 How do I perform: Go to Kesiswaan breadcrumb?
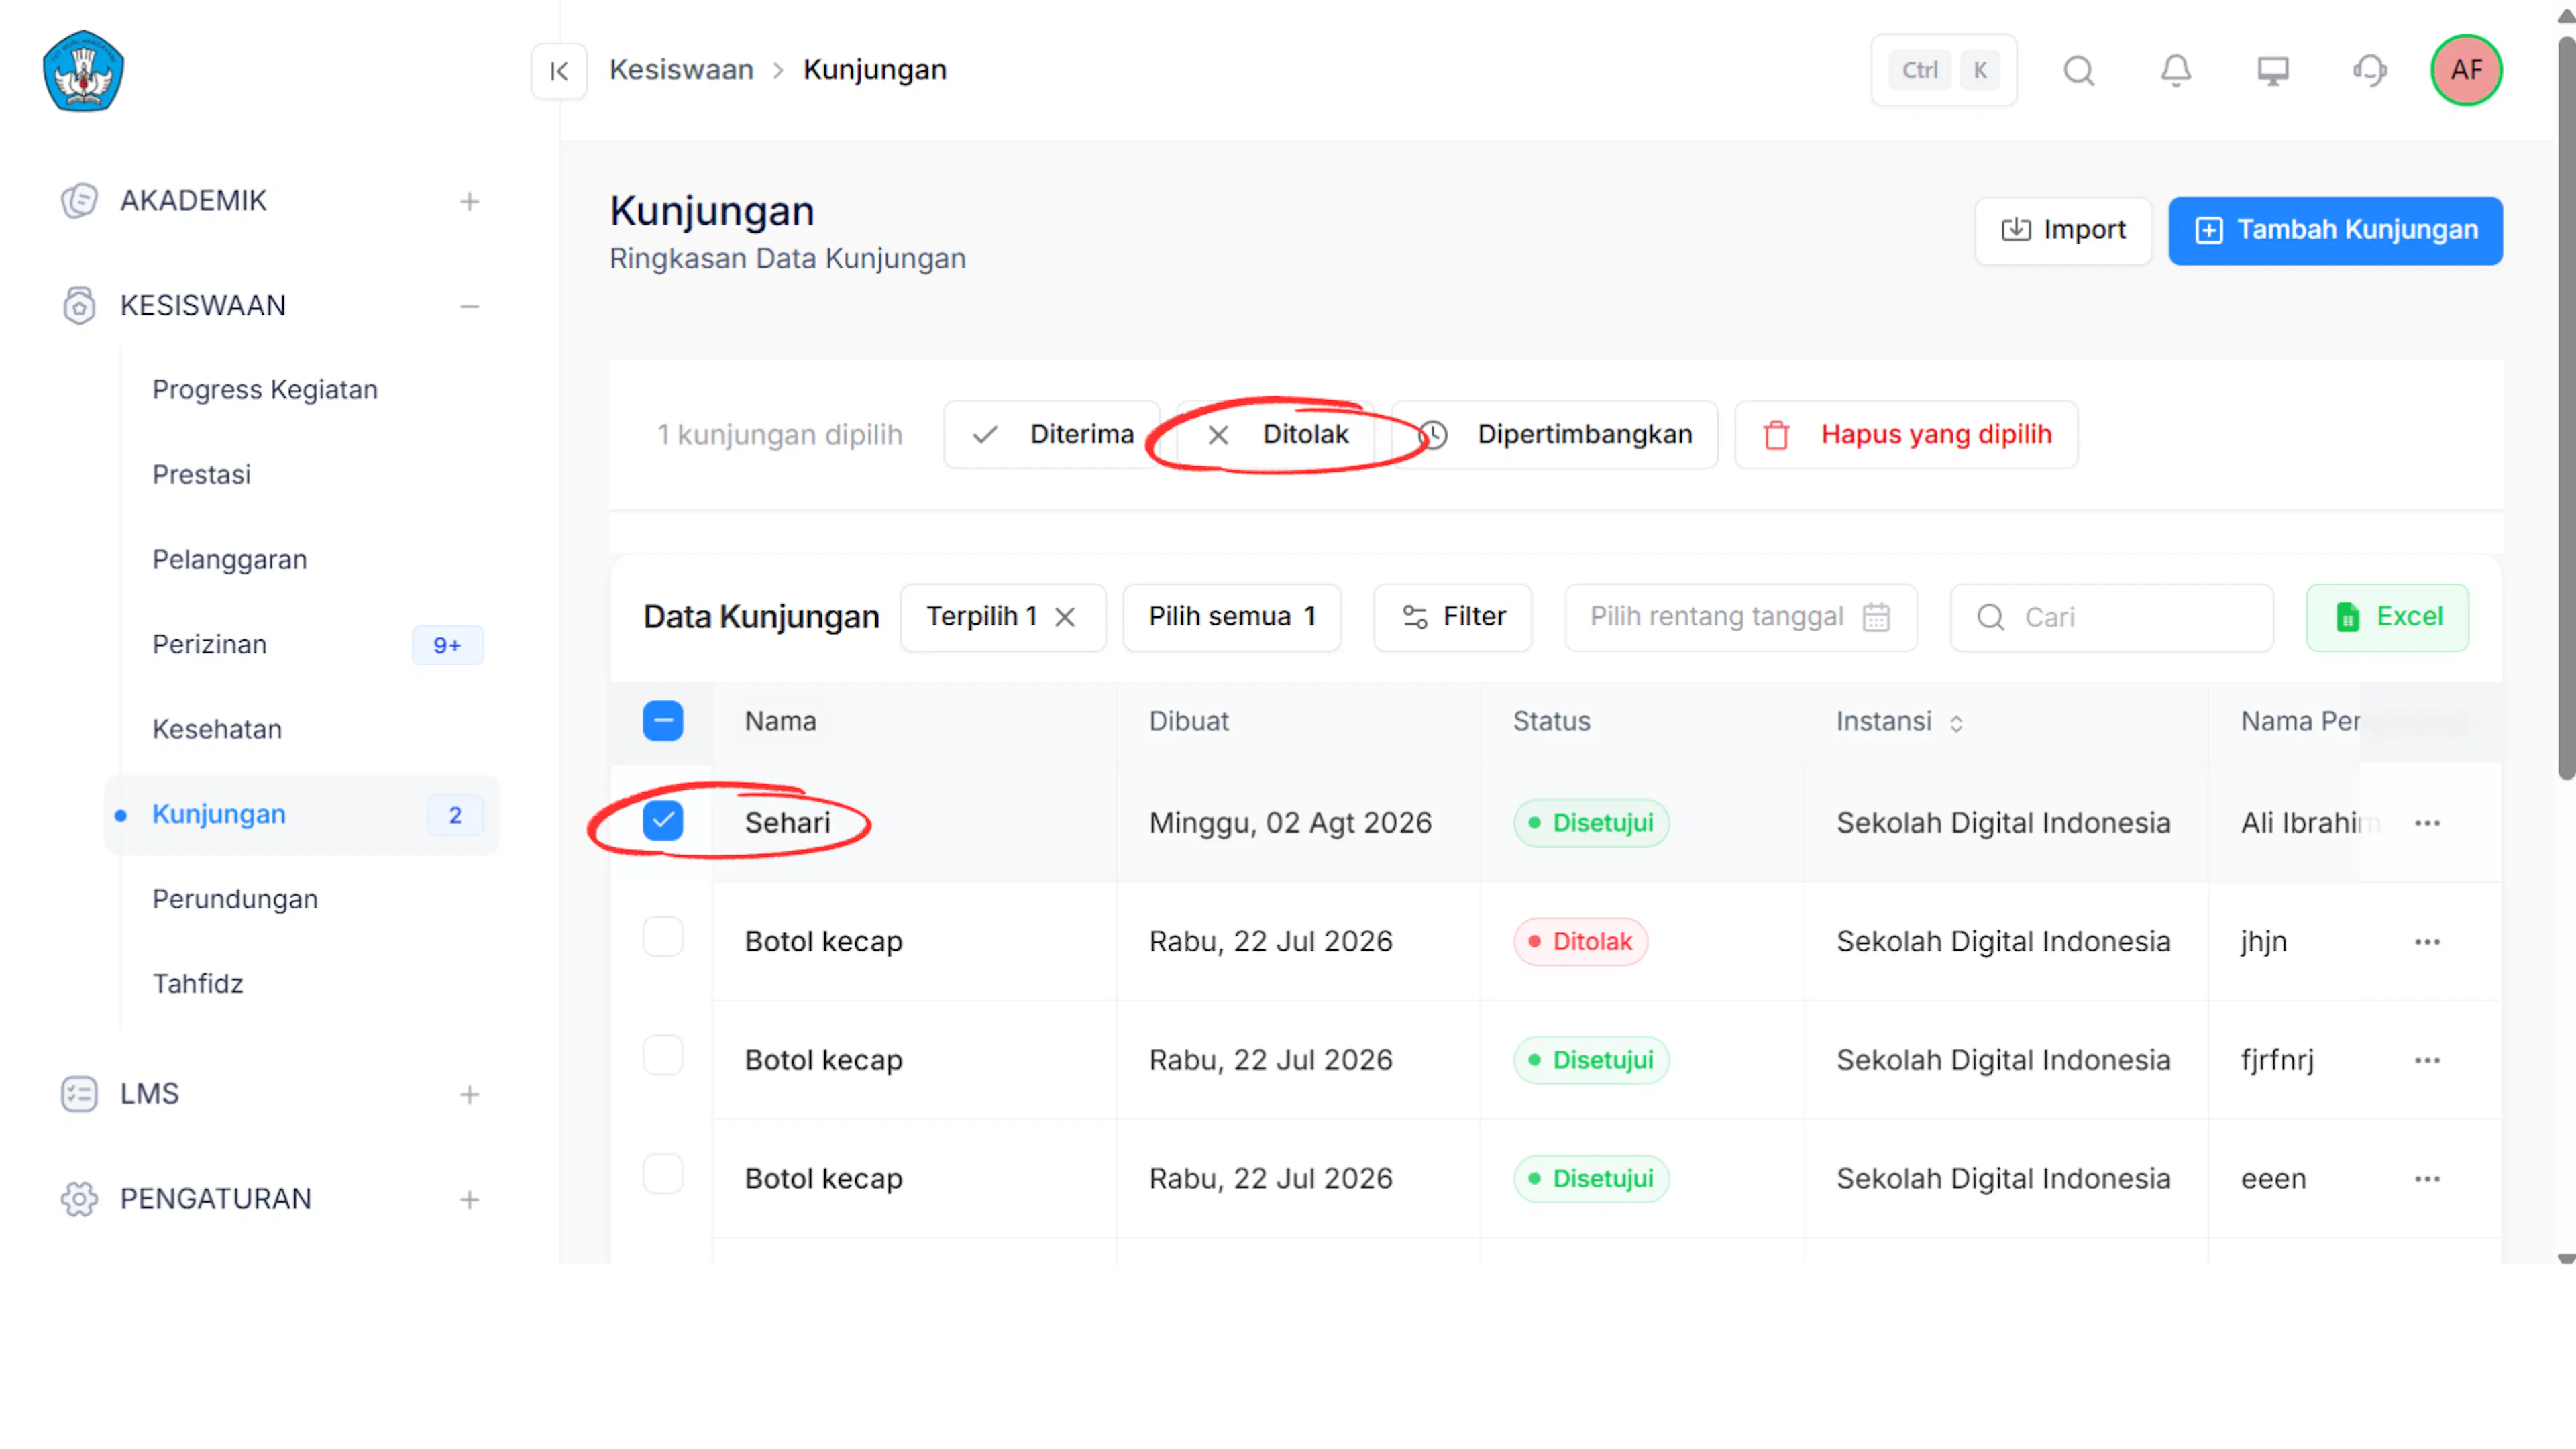coord(681,70)
